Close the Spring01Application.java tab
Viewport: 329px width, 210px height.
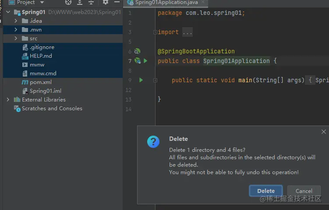tap(203, 2)
